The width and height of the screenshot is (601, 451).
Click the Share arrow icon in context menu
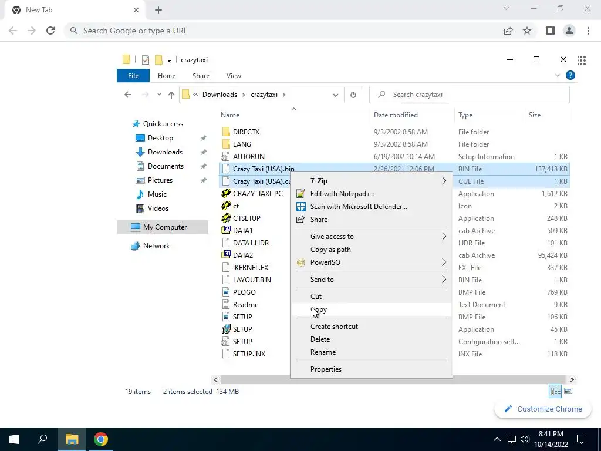point(301,220)
